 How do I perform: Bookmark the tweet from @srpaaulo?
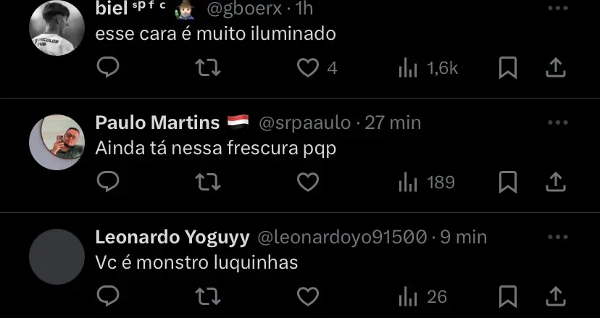(x=508, y=182)
